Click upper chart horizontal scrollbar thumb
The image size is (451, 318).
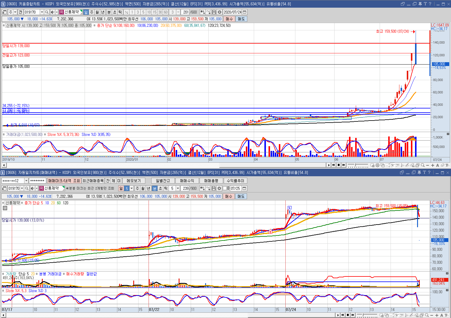[x=273, y=165]
